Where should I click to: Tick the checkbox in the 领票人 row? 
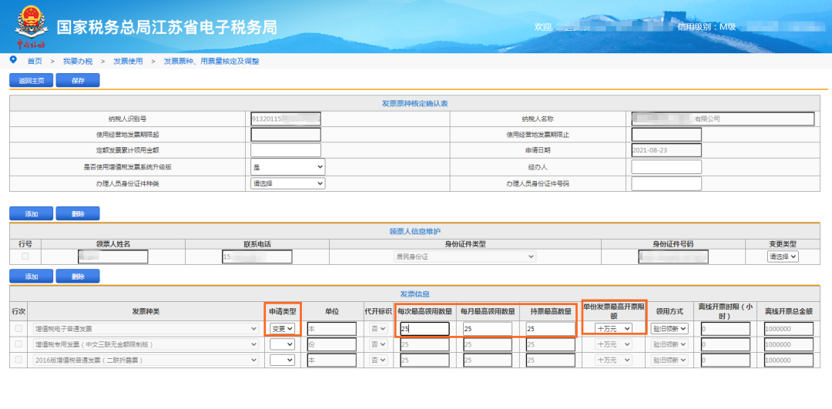tap(25, 256)
